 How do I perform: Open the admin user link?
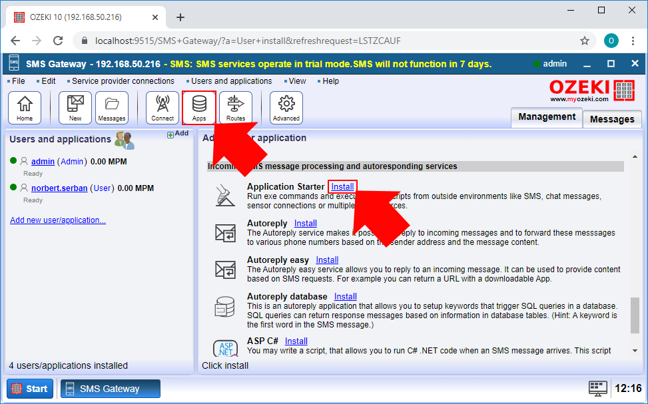tap(43, 162)
